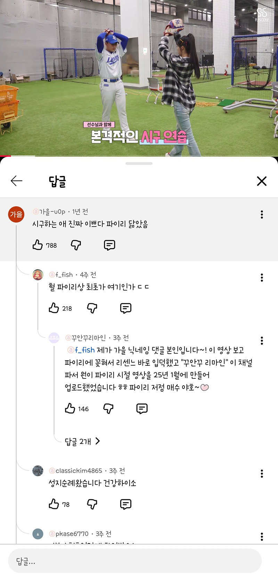
Task: Like the 꾸안꾸리마인 reply with 146 likes
Action: [70, 408]
